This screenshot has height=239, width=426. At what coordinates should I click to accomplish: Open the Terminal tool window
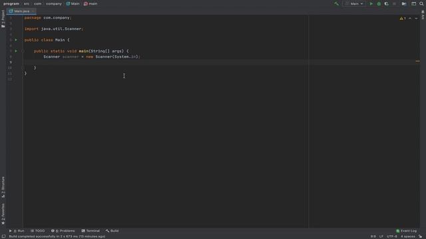91,231
